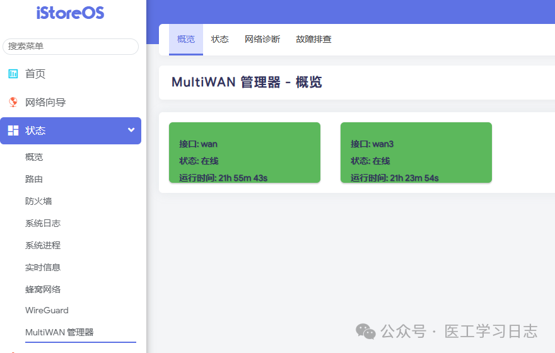The width and height of the screenshot is (555, 353).
Task: Open 概览 in the sidebar submenu
Action: (x=34, y=157)
